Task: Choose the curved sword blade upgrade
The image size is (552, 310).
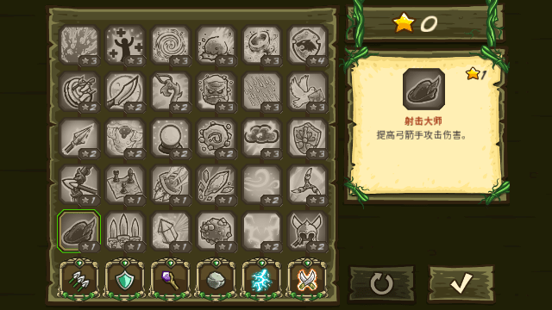Action: [124, 91]
